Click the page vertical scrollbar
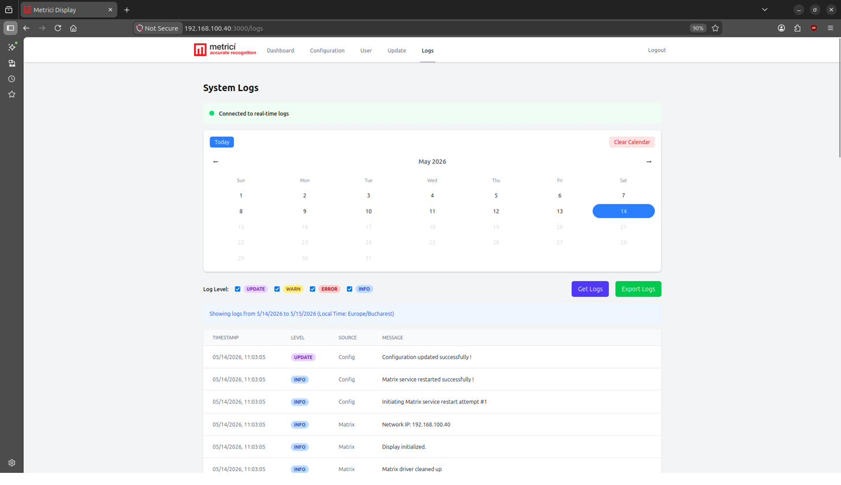Image resolution: width=841 pixels, height=485 pixels. pos(839,98)
